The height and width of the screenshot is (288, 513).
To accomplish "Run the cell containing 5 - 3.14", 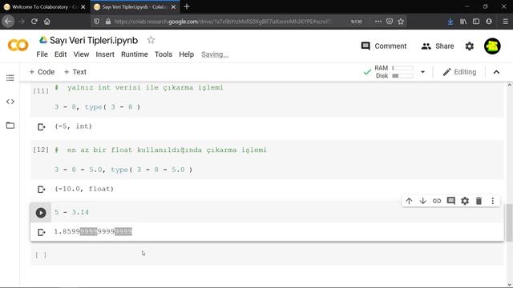I will click(x=41, y=213).
